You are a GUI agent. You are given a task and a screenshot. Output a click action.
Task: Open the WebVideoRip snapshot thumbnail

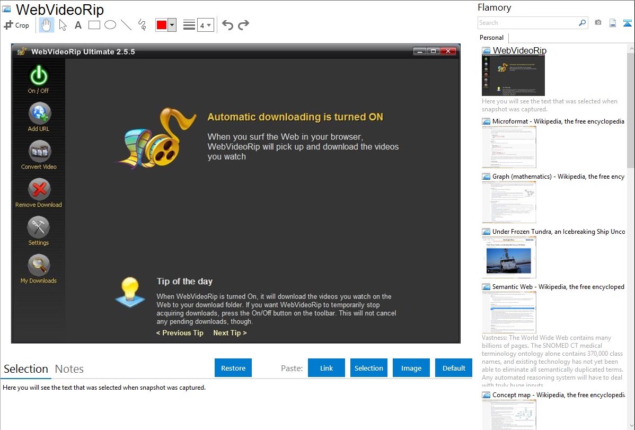pos(513,76)
